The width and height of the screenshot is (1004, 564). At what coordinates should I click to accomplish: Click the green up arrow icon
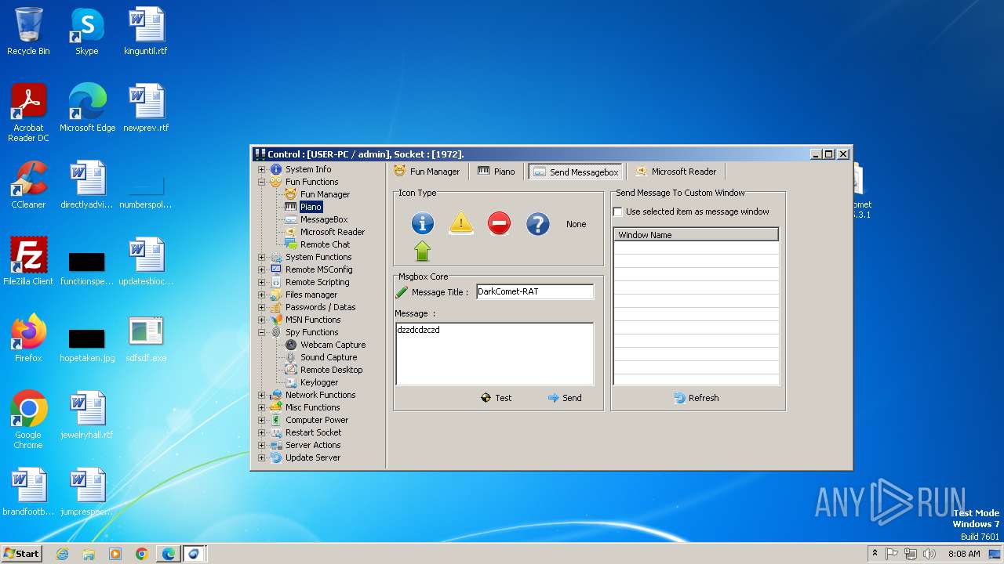pos(423,251)
